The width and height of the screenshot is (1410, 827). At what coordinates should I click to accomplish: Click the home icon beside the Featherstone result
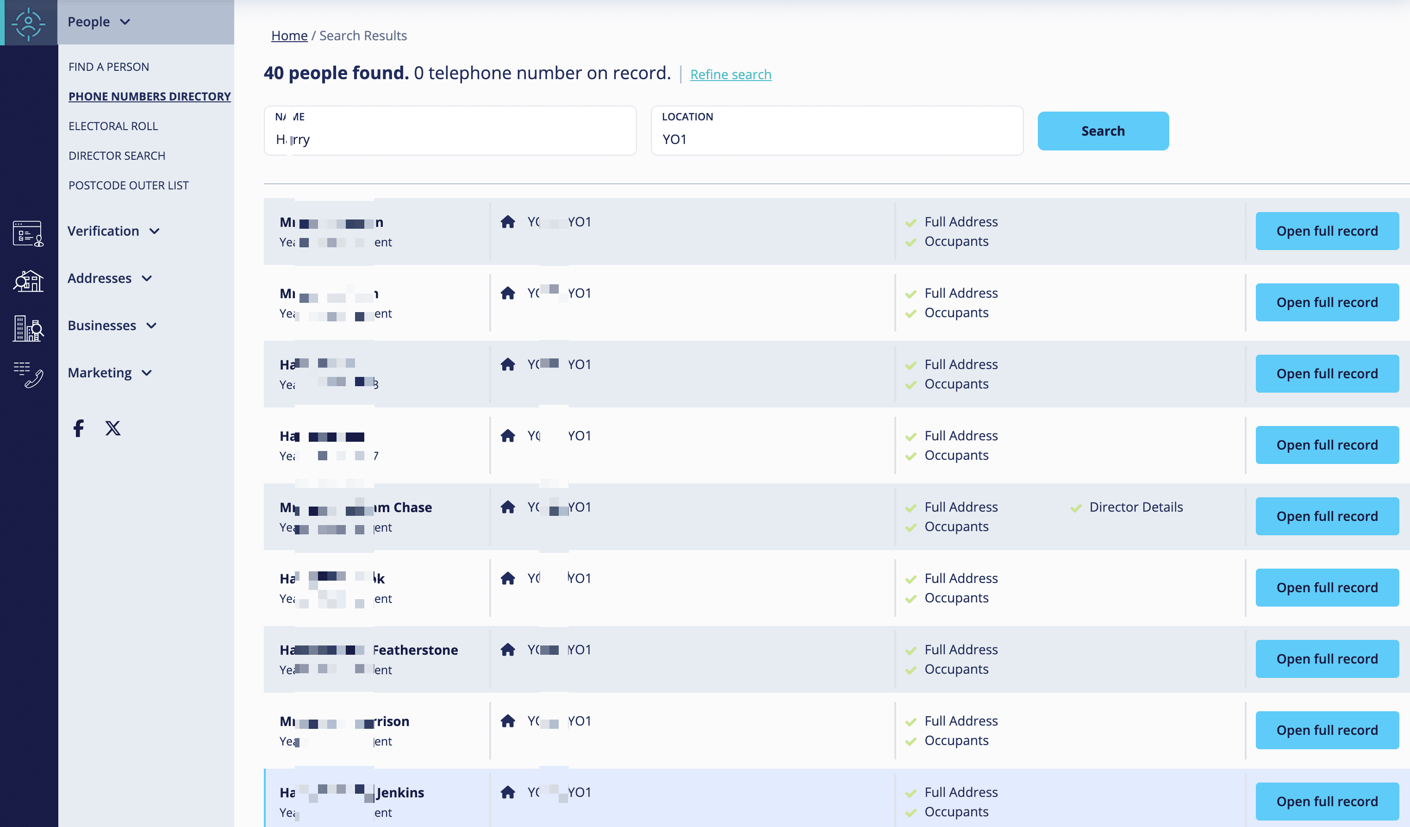tap(508, 650)
